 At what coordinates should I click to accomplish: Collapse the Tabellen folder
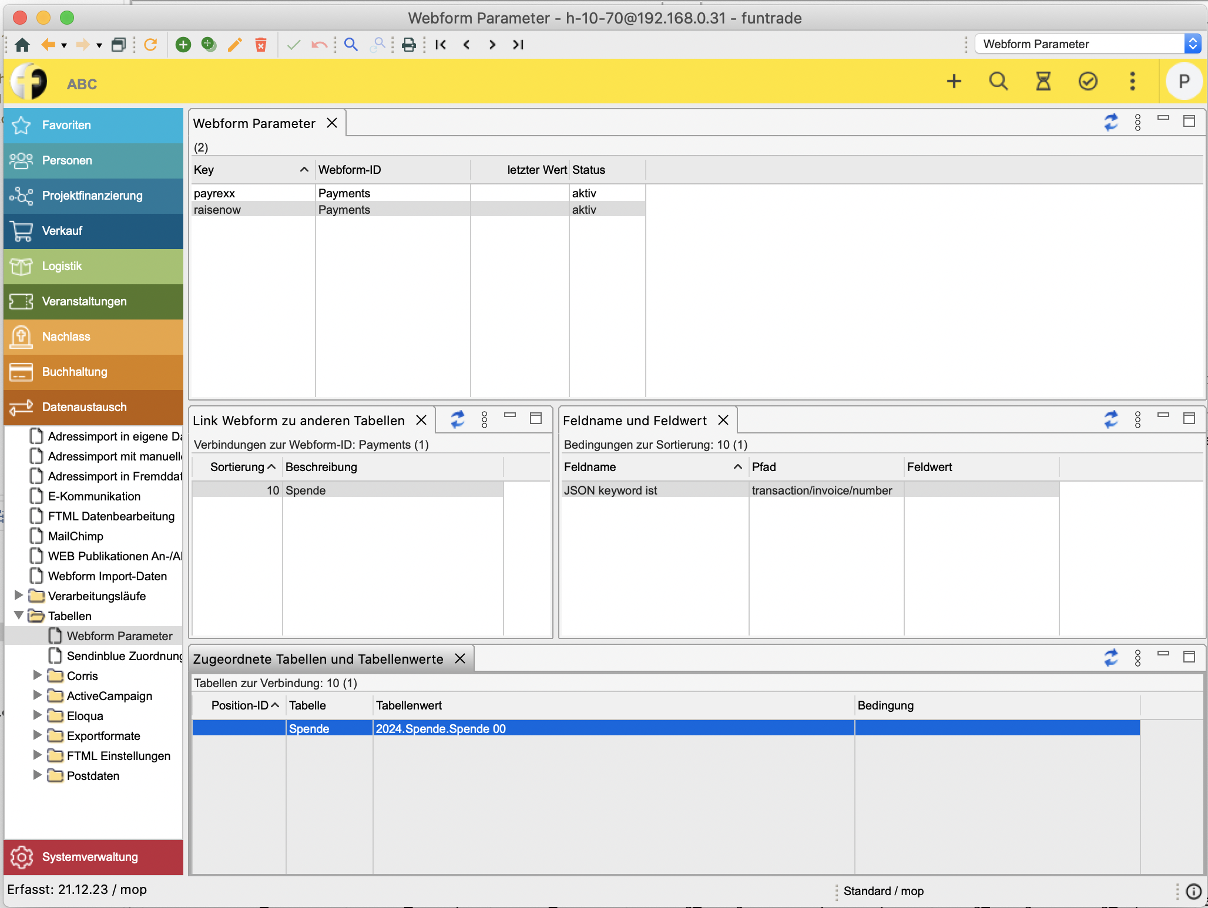click(19, 616)
